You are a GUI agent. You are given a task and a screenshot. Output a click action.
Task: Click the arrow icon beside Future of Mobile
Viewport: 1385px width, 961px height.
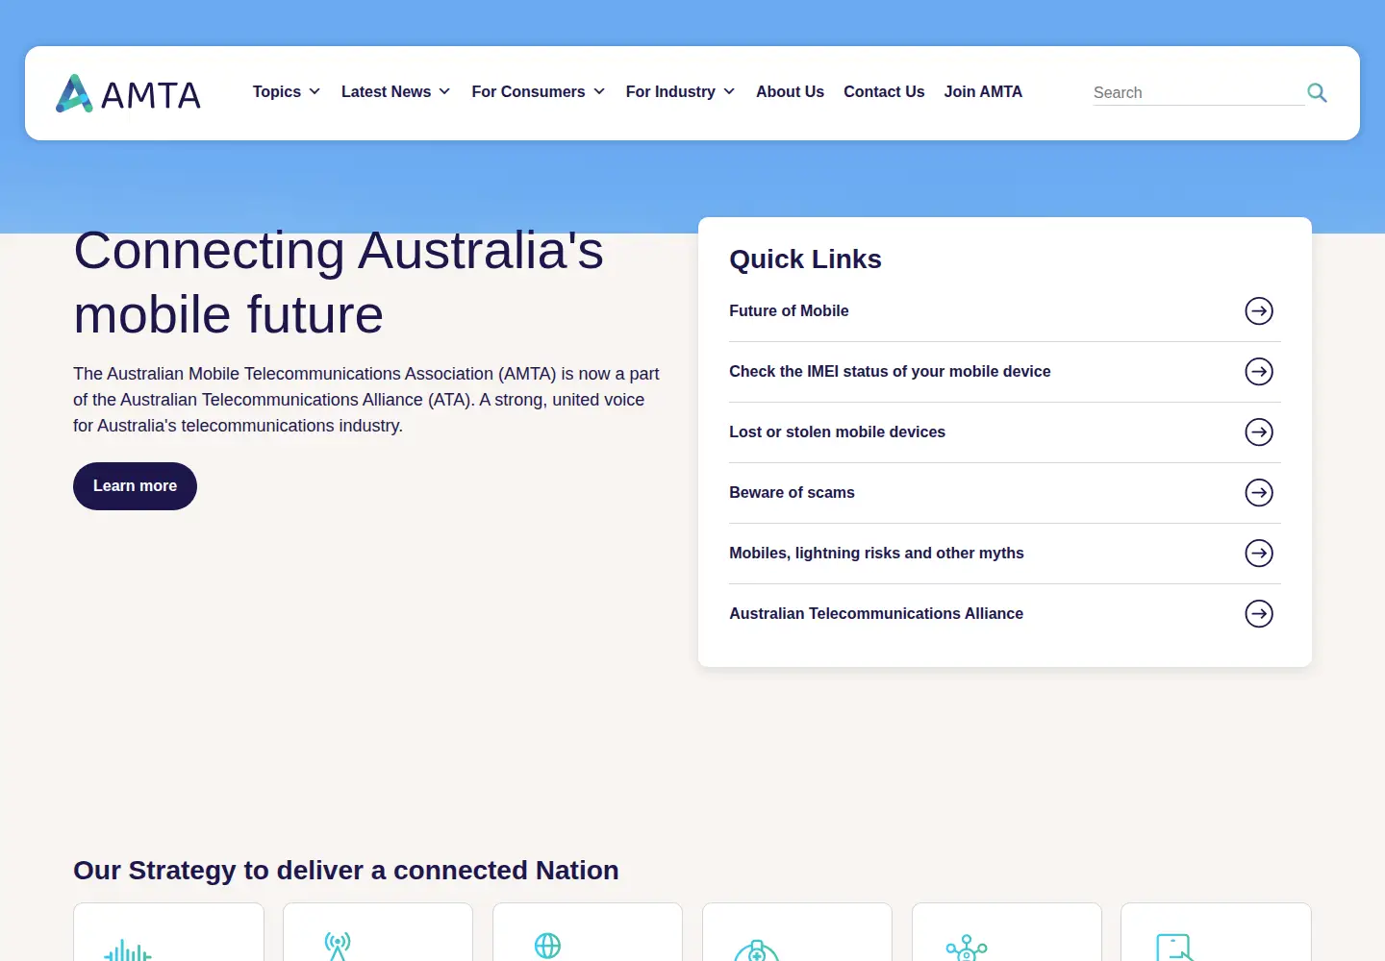click(x=1259, y=311)
